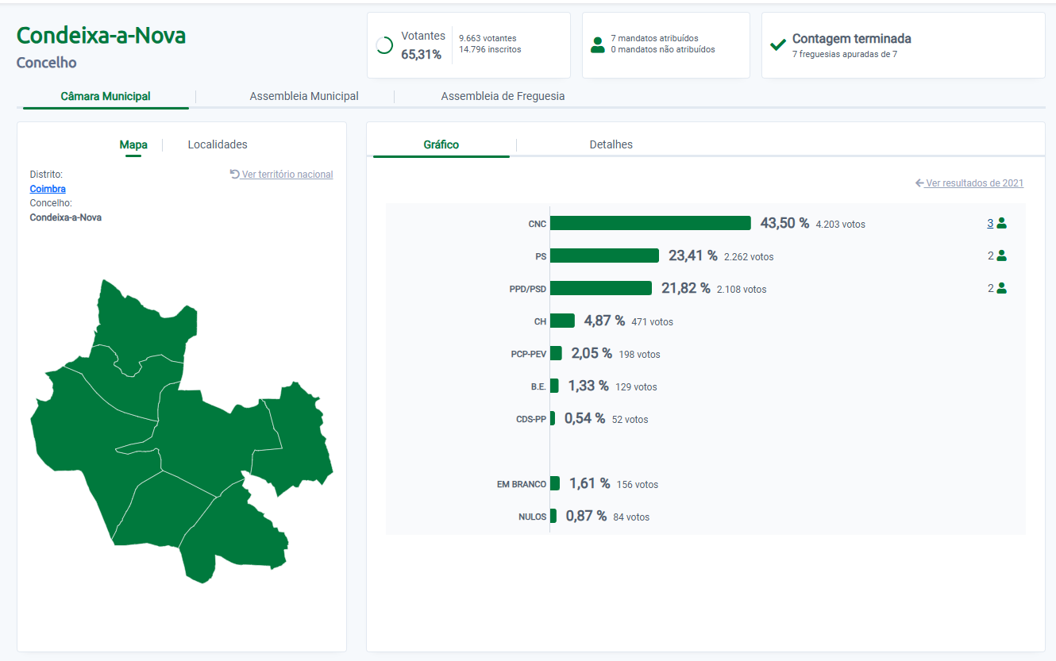The height and width of the screenshot is (661, 1056).
Task: Open the CNC mandates count link
Action: (x=990, y=224)
